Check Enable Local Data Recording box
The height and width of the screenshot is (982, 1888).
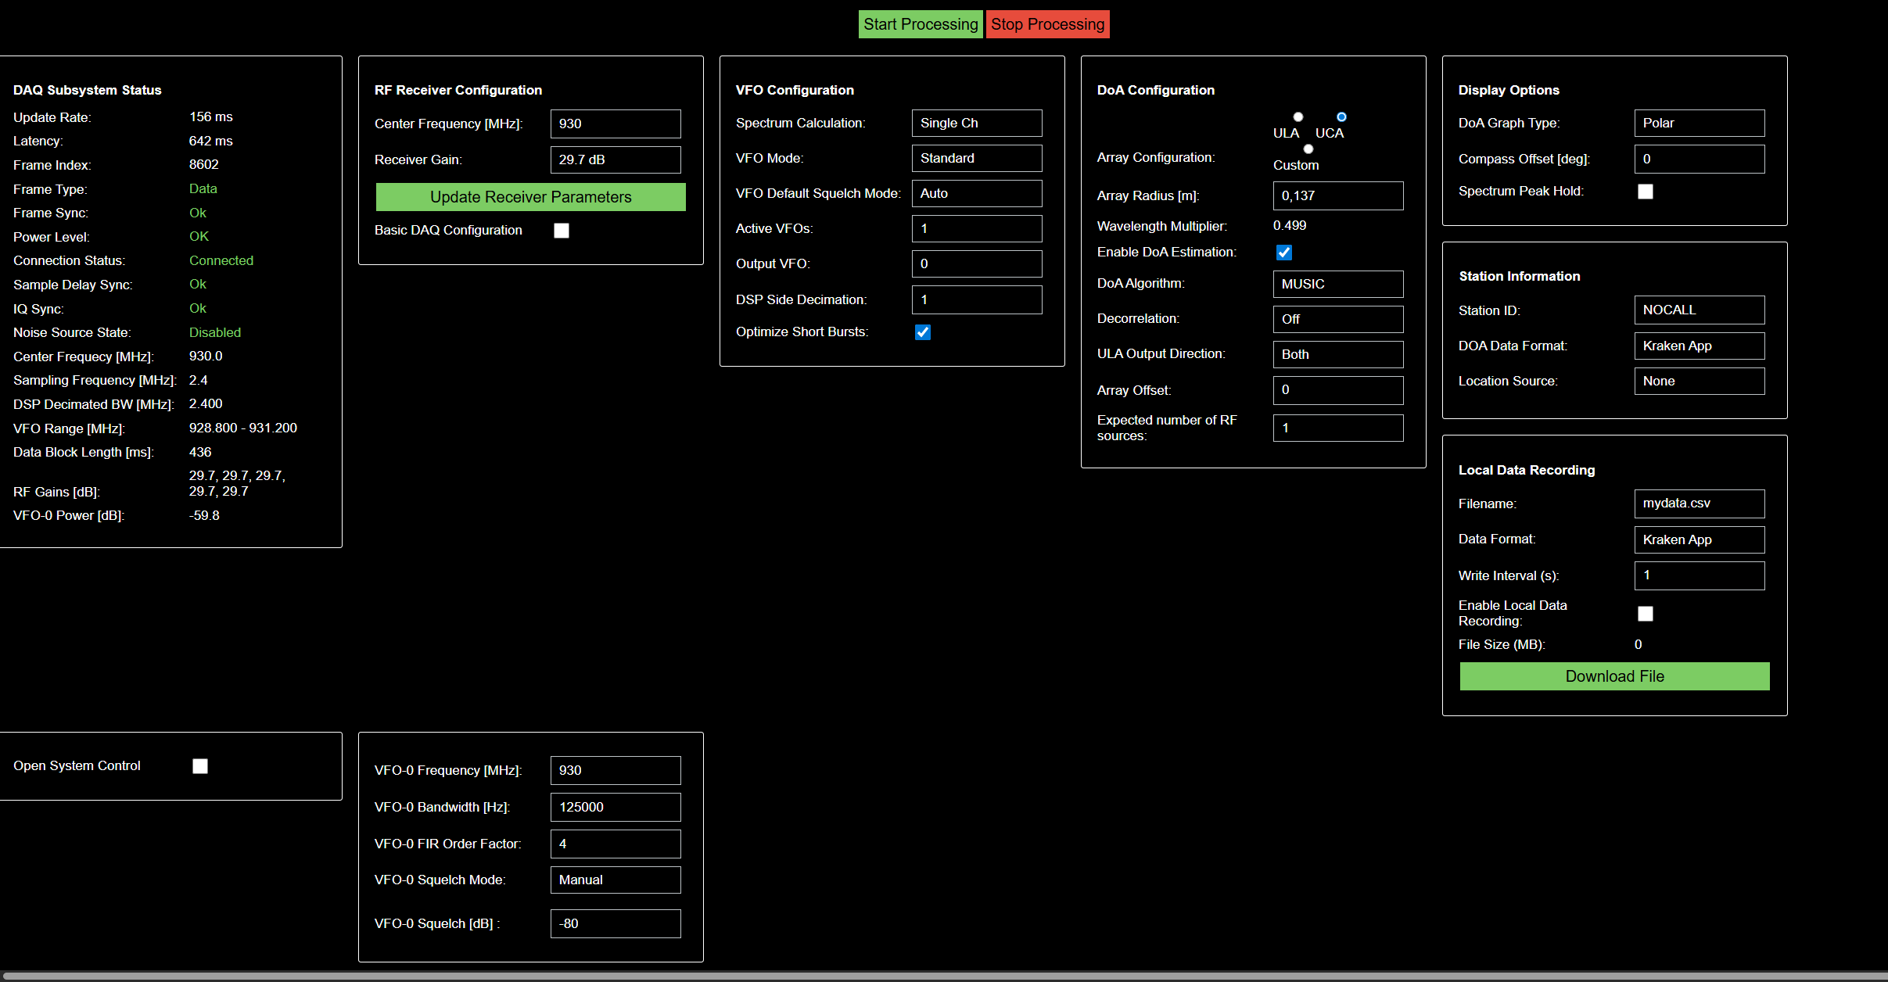pos(1646,614)
